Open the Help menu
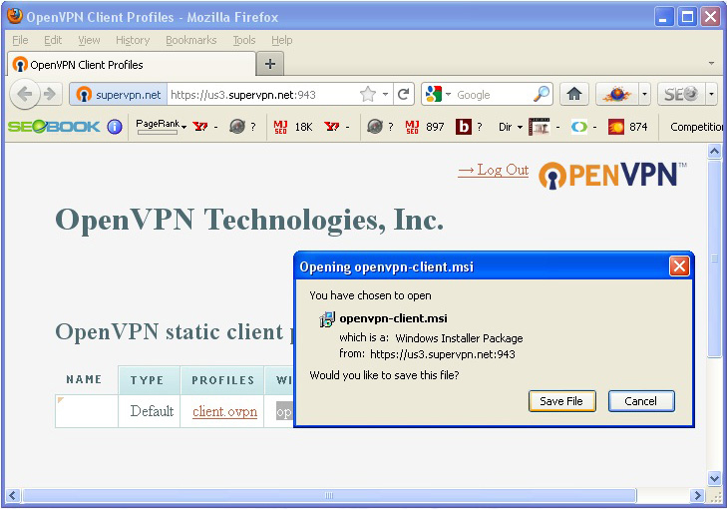This screenshot has height=509, width=727. tap(282, 40)
